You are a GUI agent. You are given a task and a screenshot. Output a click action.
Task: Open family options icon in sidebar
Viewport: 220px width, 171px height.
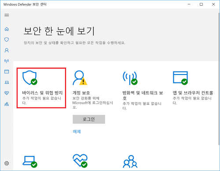7,104
